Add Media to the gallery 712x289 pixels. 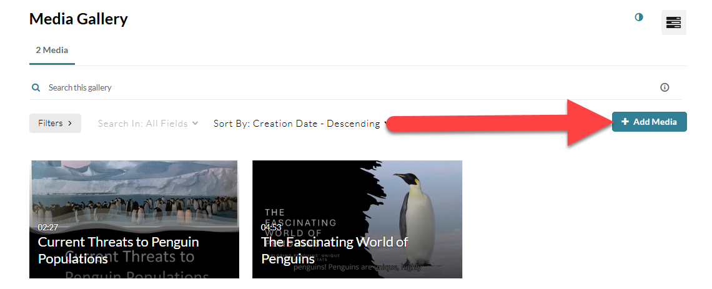pos(650,122)
